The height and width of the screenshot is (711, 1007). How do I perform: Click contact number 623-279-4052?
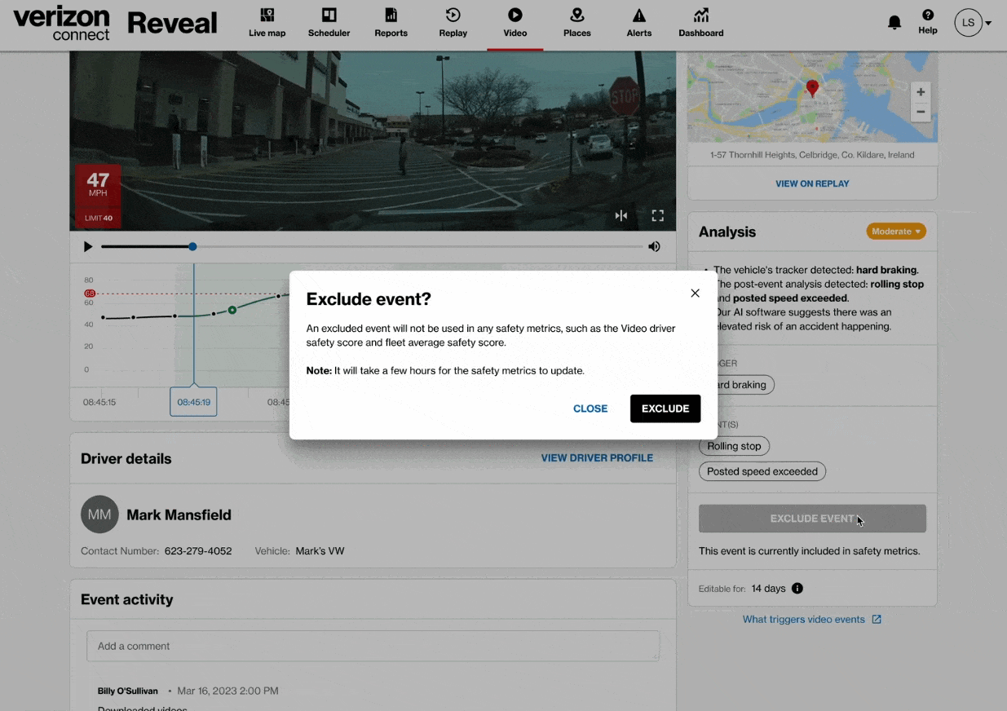[198, 551]
